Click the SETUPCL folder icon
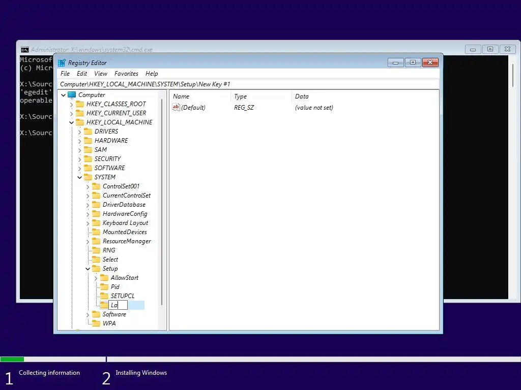Image resolution: width=521 pixels, height=390 pixels. [104, 296]
